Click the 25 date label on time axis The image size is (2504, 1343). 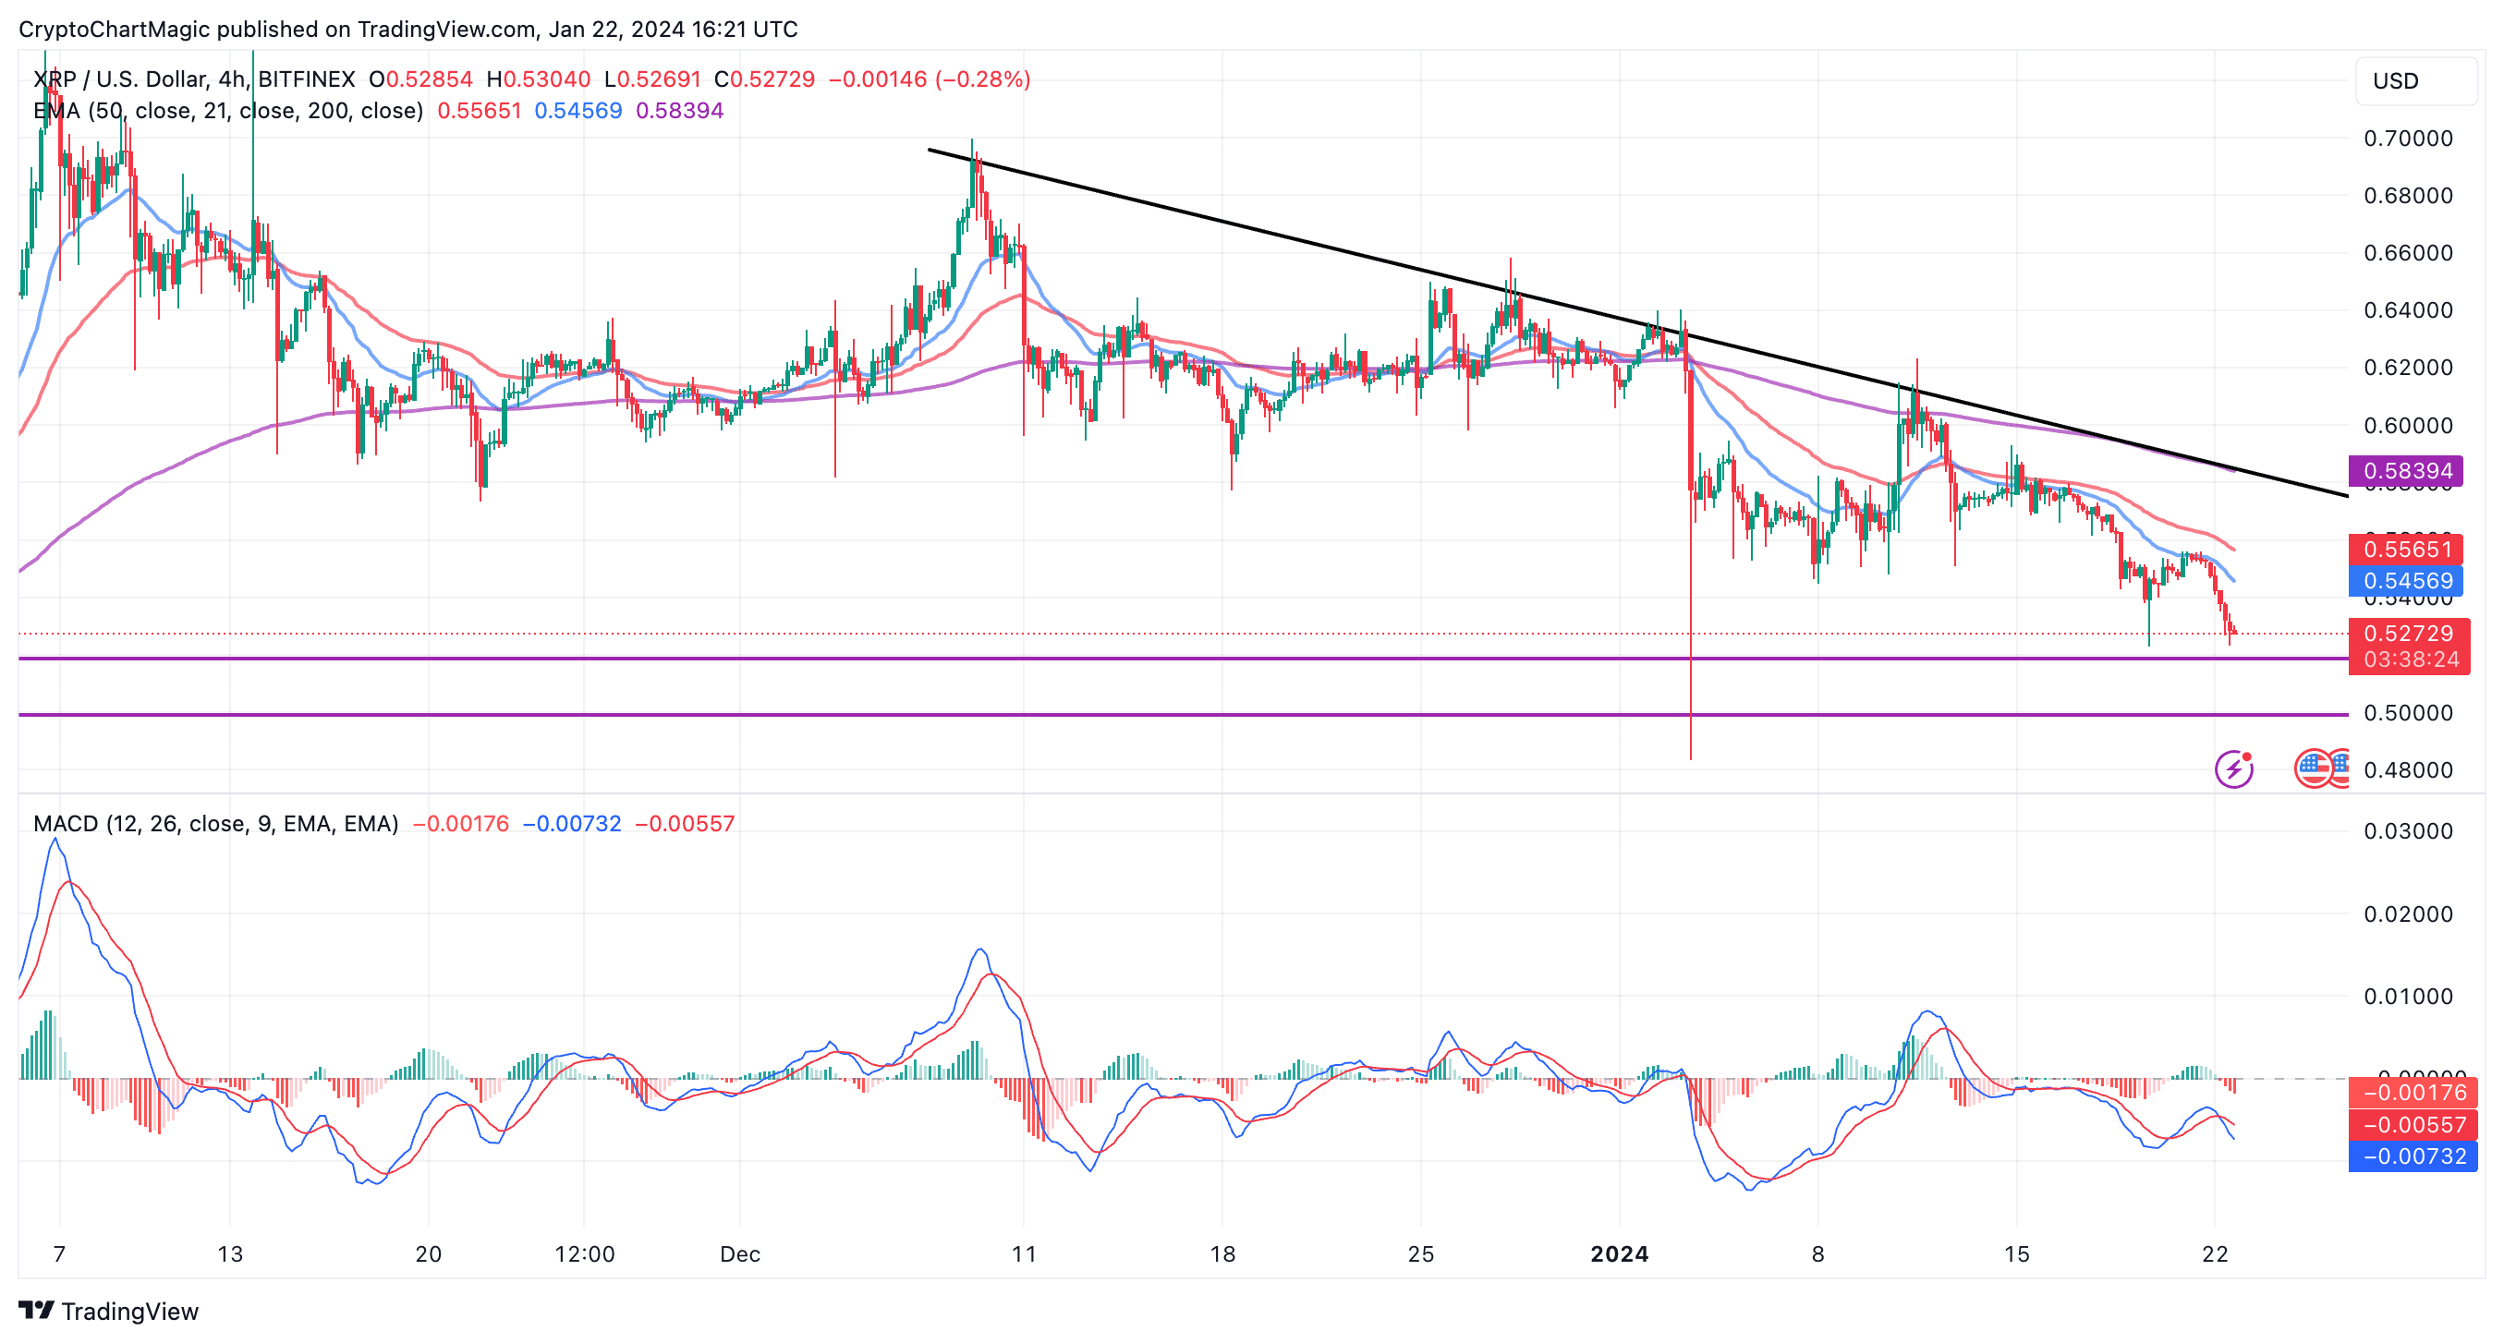(1421, 1253)
